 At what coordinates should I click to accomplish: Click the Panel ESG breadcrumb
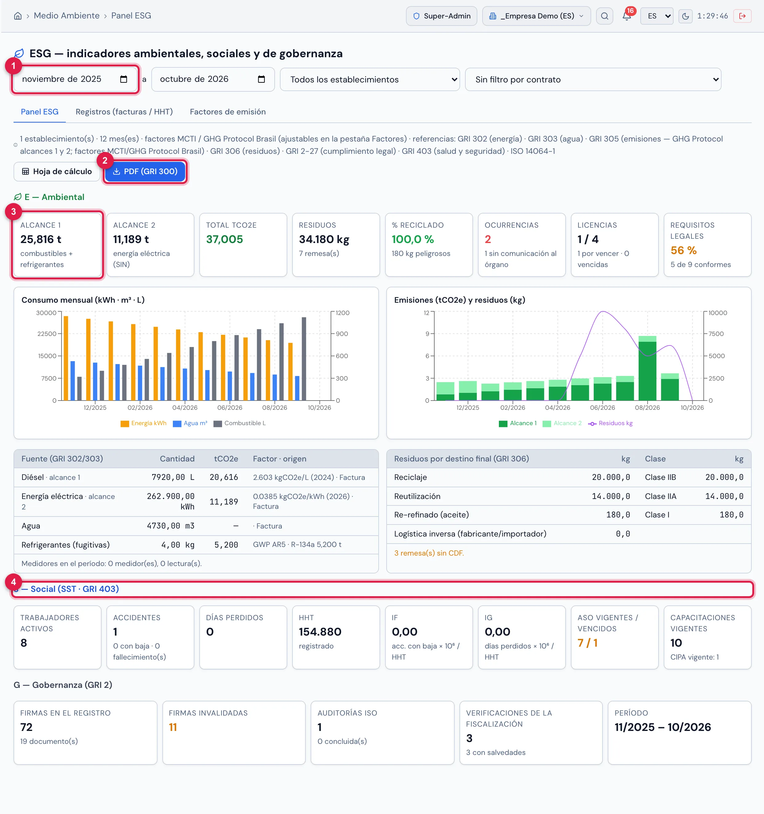tap(131, 16)
